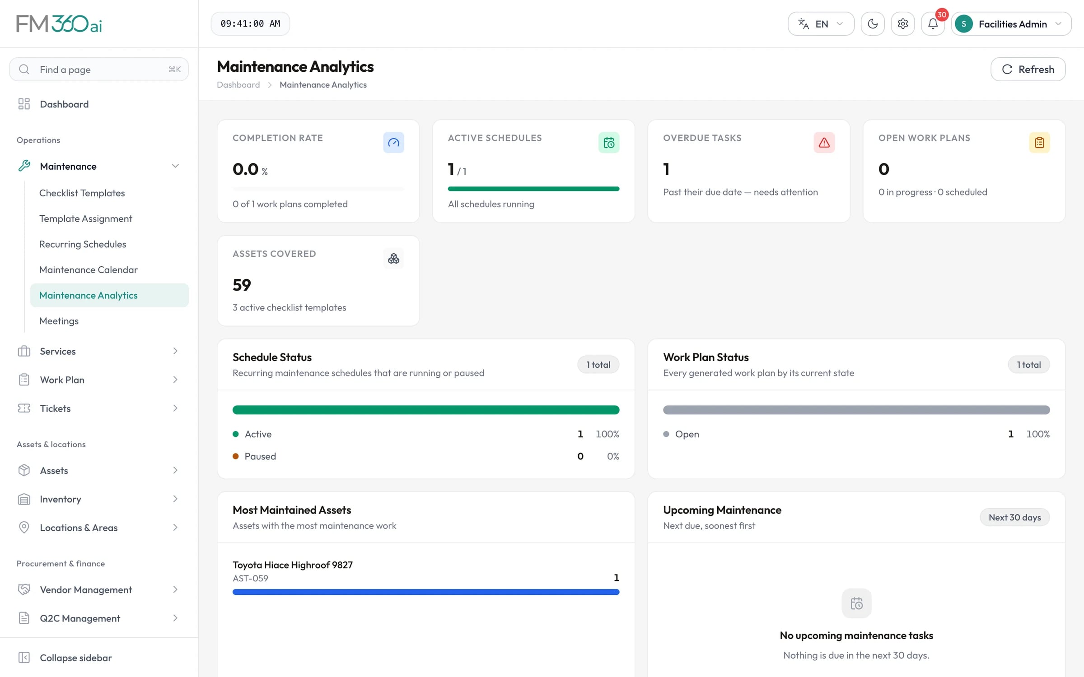Screen dimensions: 1084x677
Task: Click the Overdue Tasks warning icon
Action: [x=824, y=143]
